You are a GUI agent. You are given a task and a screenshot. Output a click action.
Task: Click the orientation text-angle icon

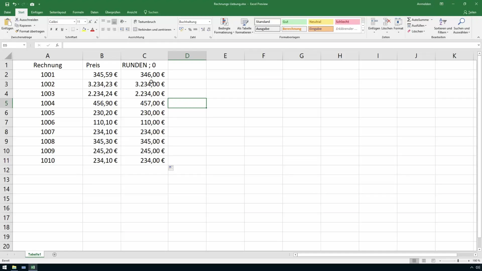click(122, 22)
